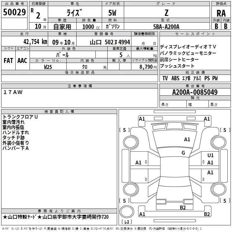Select sales point パノラミックビューモニター
The height and width of the screenshot is (232, 232).
tap(188, 53)
